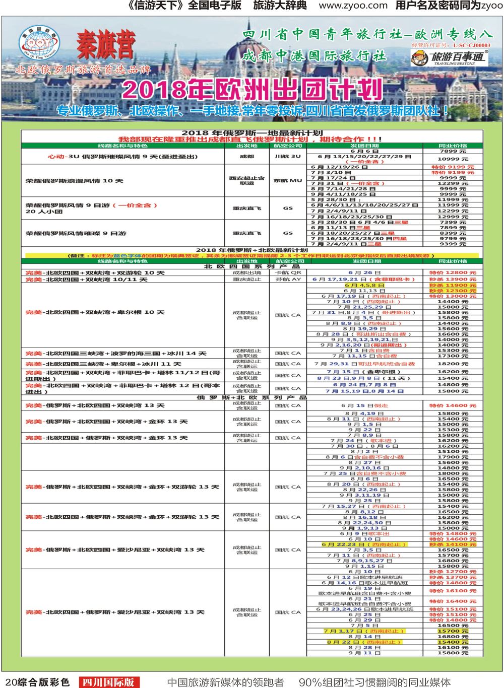Click the 旅游百事通 mascot logo
This screenshot has width=504, height=688.
click(x=449, y=58)
